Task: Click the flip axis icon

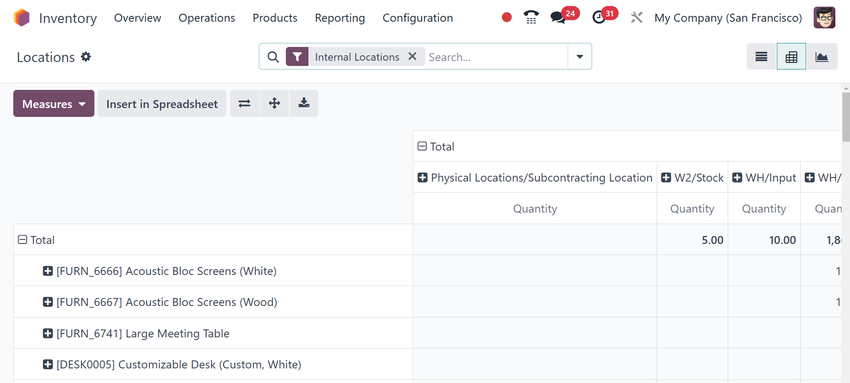Action: tap(244, 104)
